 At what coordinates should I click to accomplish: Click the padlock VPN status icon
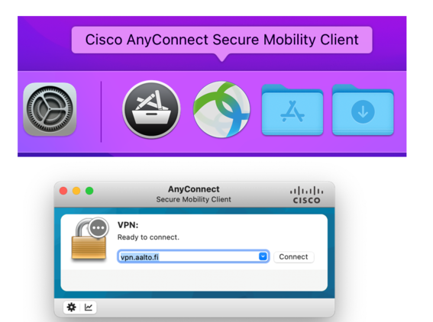pyautogui.click(x=89, y=239)
